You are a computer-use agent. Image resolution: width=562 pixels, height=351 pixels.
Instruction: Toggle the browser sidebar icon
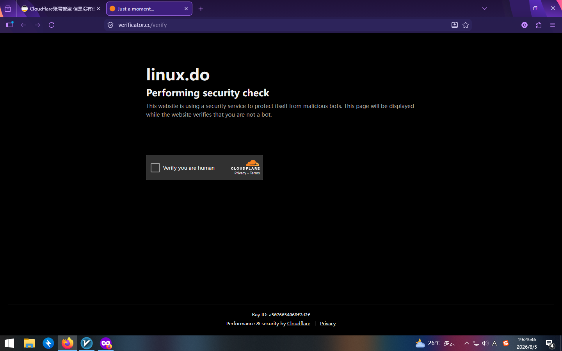(x=10, y=25)
